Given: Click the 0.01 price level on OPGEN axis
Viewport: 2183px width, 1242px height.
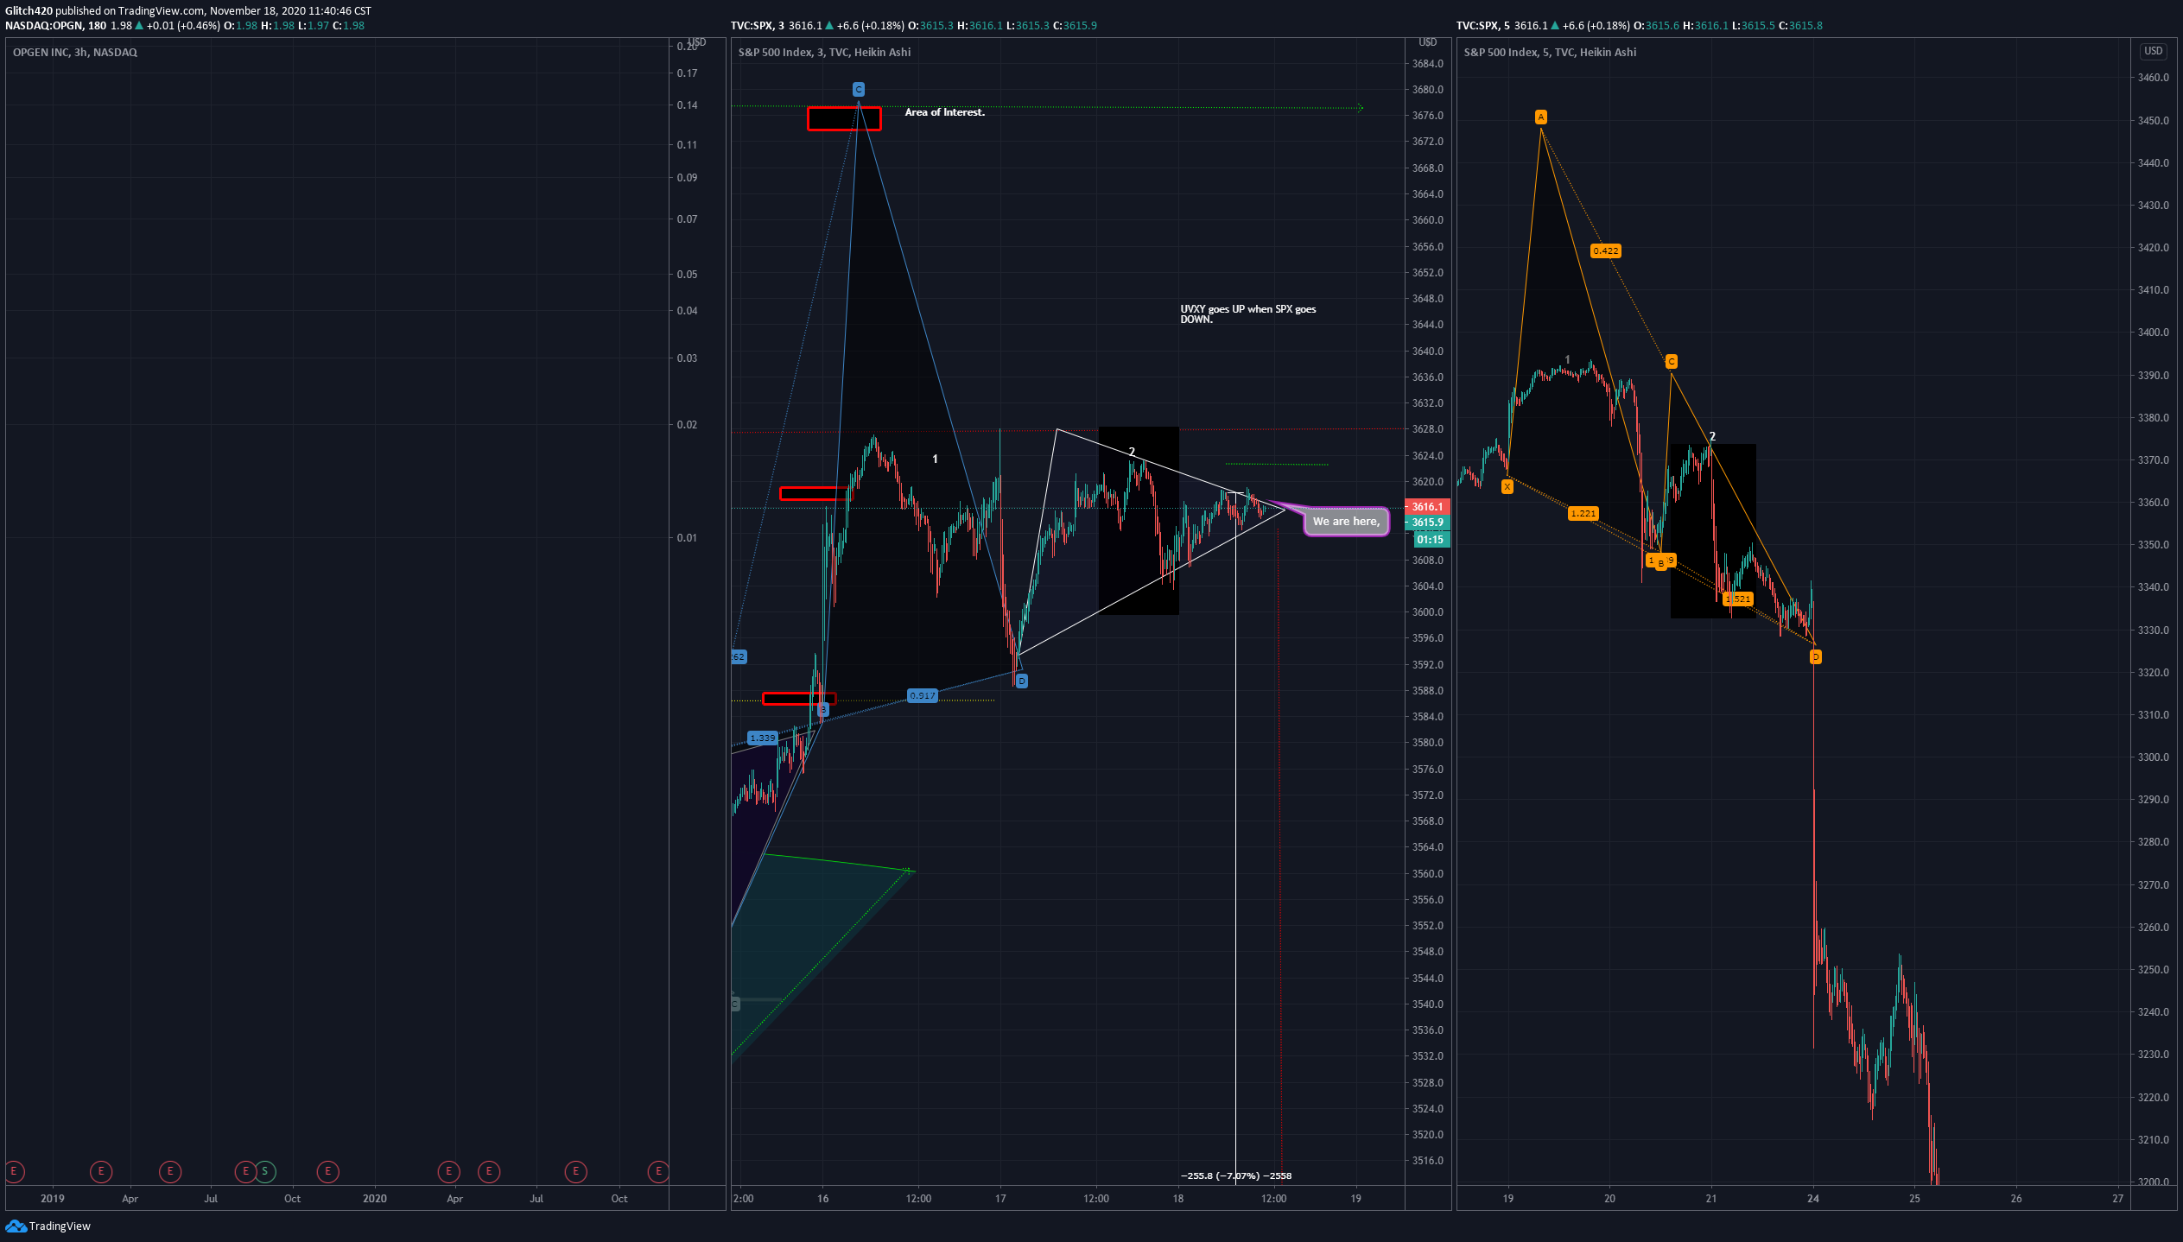Looking at the screenshot, I should [x=687, y=537].
